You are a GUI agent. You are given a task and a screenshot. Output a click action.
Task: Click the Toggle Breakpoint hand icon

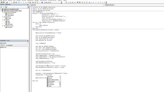tap(83, 2)
